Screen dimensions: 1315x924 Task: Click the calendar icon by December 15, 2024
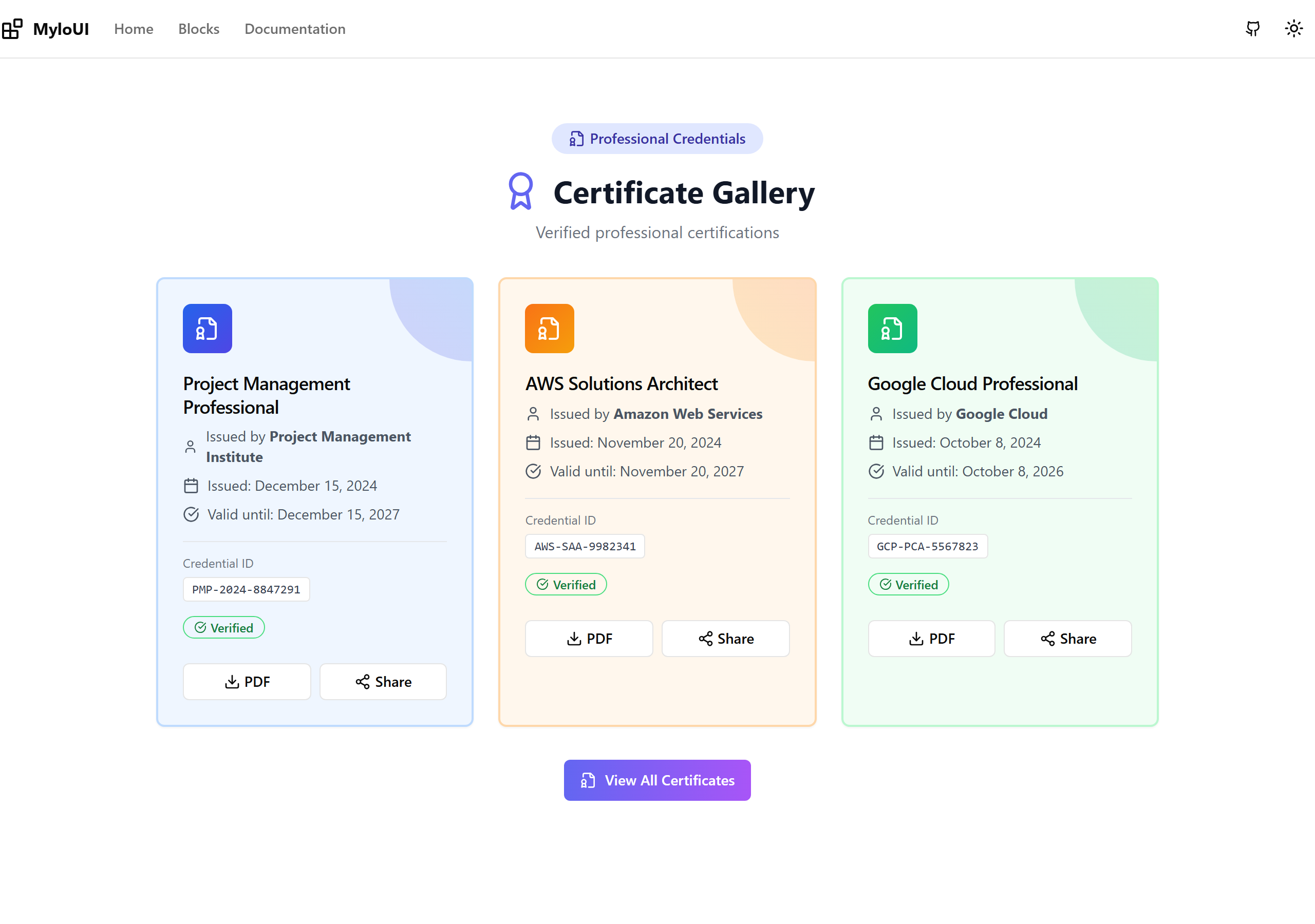coord(191,486)
